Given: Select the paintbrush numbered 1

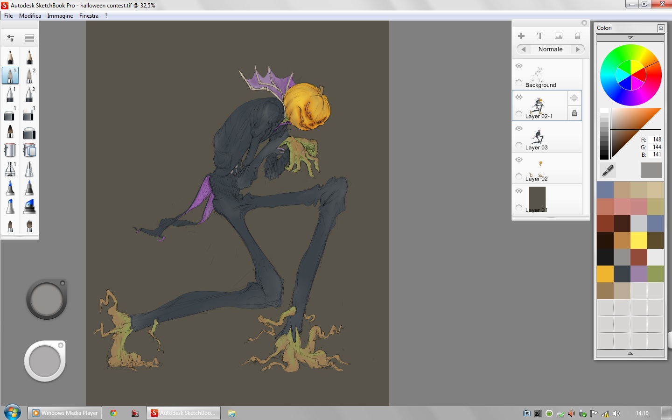Looking at the screenshot, I should 10,76.
